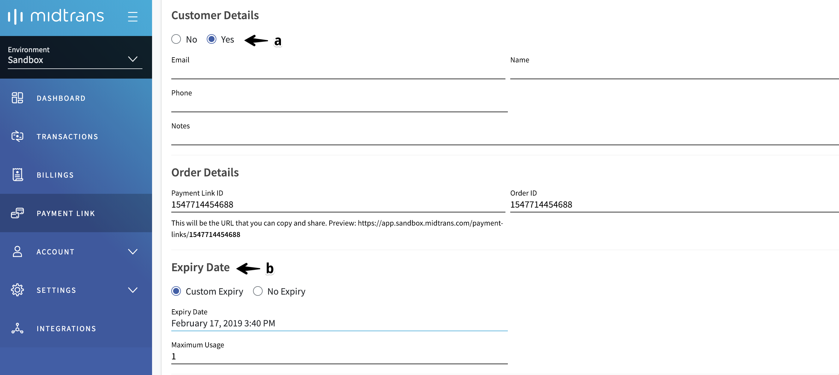Click the Midtrans logo

click(x=56, y=16)
